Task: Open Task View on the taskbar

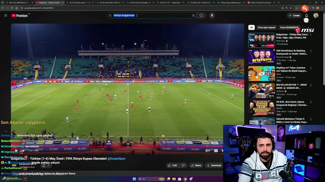Action: [x=168, y=179]
